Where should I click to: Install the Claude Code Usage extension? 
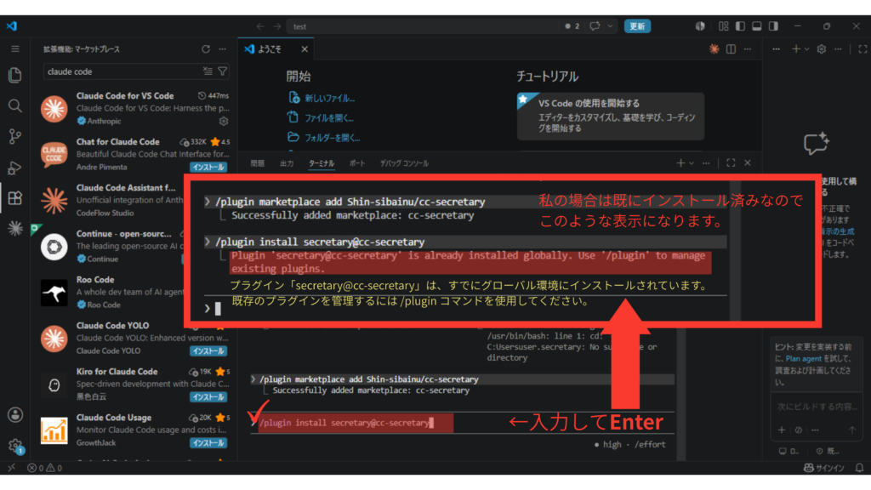pyautogui.click(x=208, y=442)
